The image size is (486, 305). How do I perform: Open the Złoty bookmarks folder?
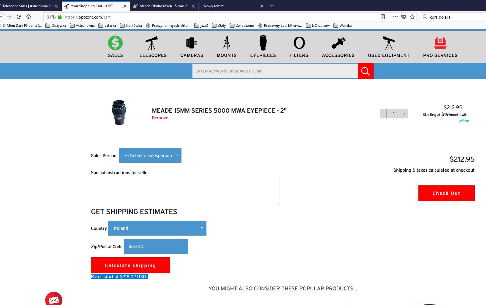(219, 26)
